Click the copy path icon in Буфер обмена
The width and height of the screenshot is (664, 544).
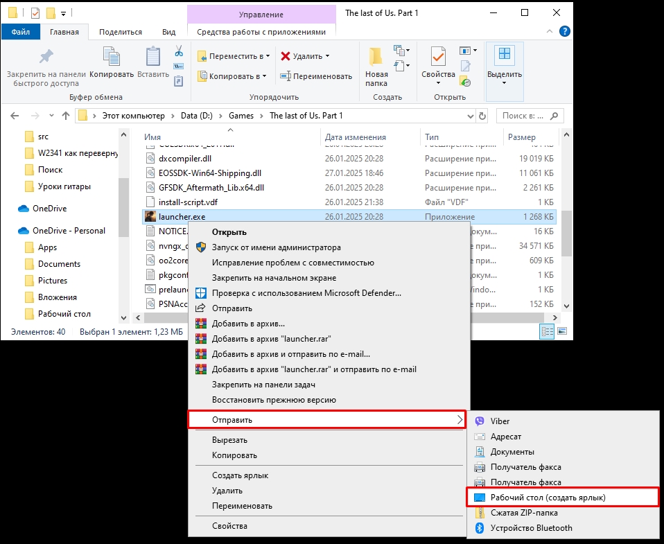pyautogui.click(x=179, y=67)
